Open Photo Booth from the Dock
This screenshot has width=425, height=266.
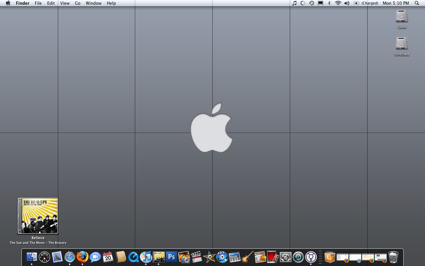pos(273,257)
